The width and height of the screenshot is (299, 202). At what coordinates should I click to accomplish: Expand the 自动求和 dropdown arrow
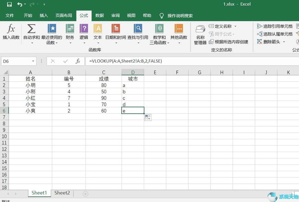[x=32, y=43]
